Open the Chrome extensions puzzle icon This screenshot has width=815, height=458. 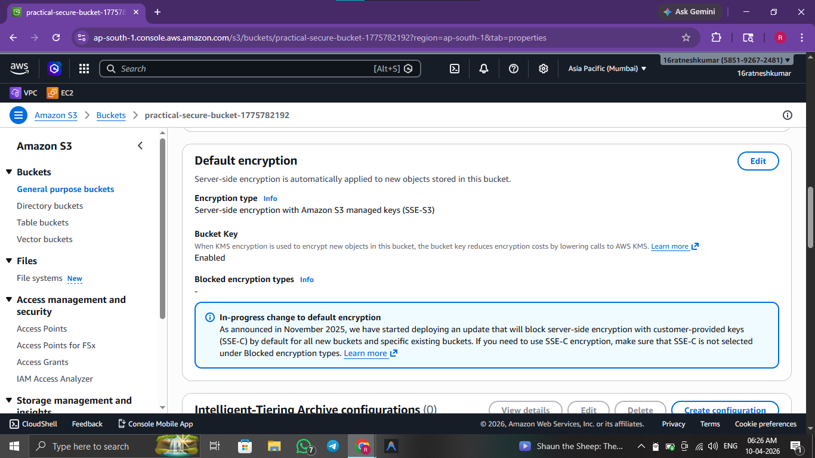pyautogui.click(x=716, y=38)
